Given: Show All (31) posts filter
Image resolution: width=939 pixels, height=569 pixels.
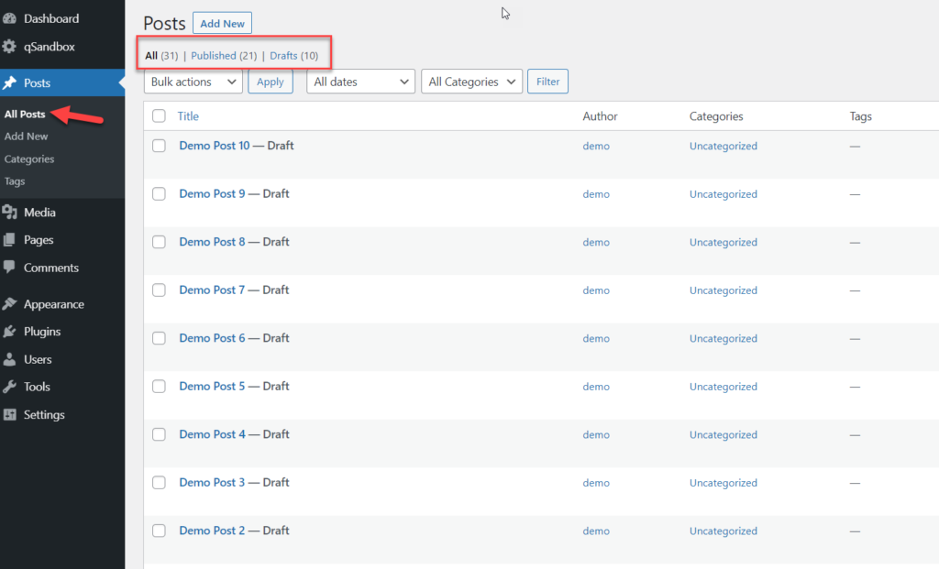Looking at the screenshot, I should click(161, 56).
